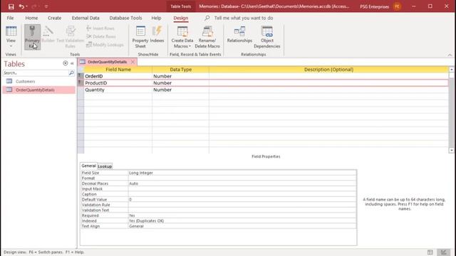
Task: Open the External Data tab
Action: (85, 18)
